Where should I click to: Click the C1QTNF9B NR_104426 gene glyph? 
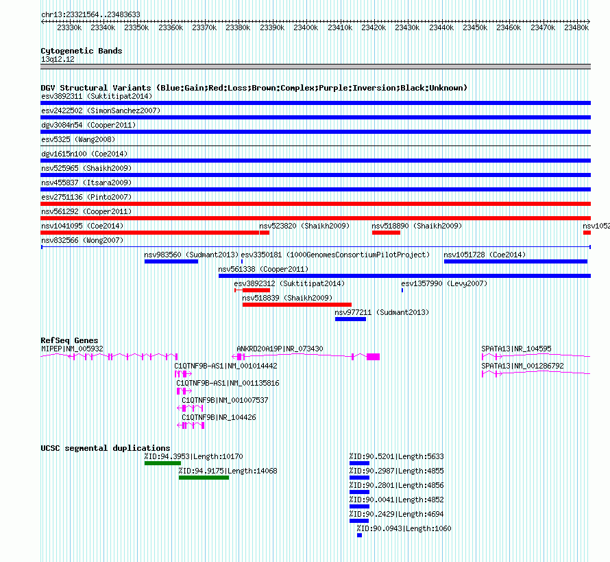point(191,425)
